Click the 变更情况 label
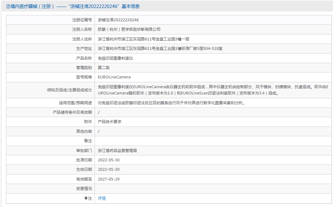This screenshot has height=207, width=333. pyautogui.click(x=84, y=189)
